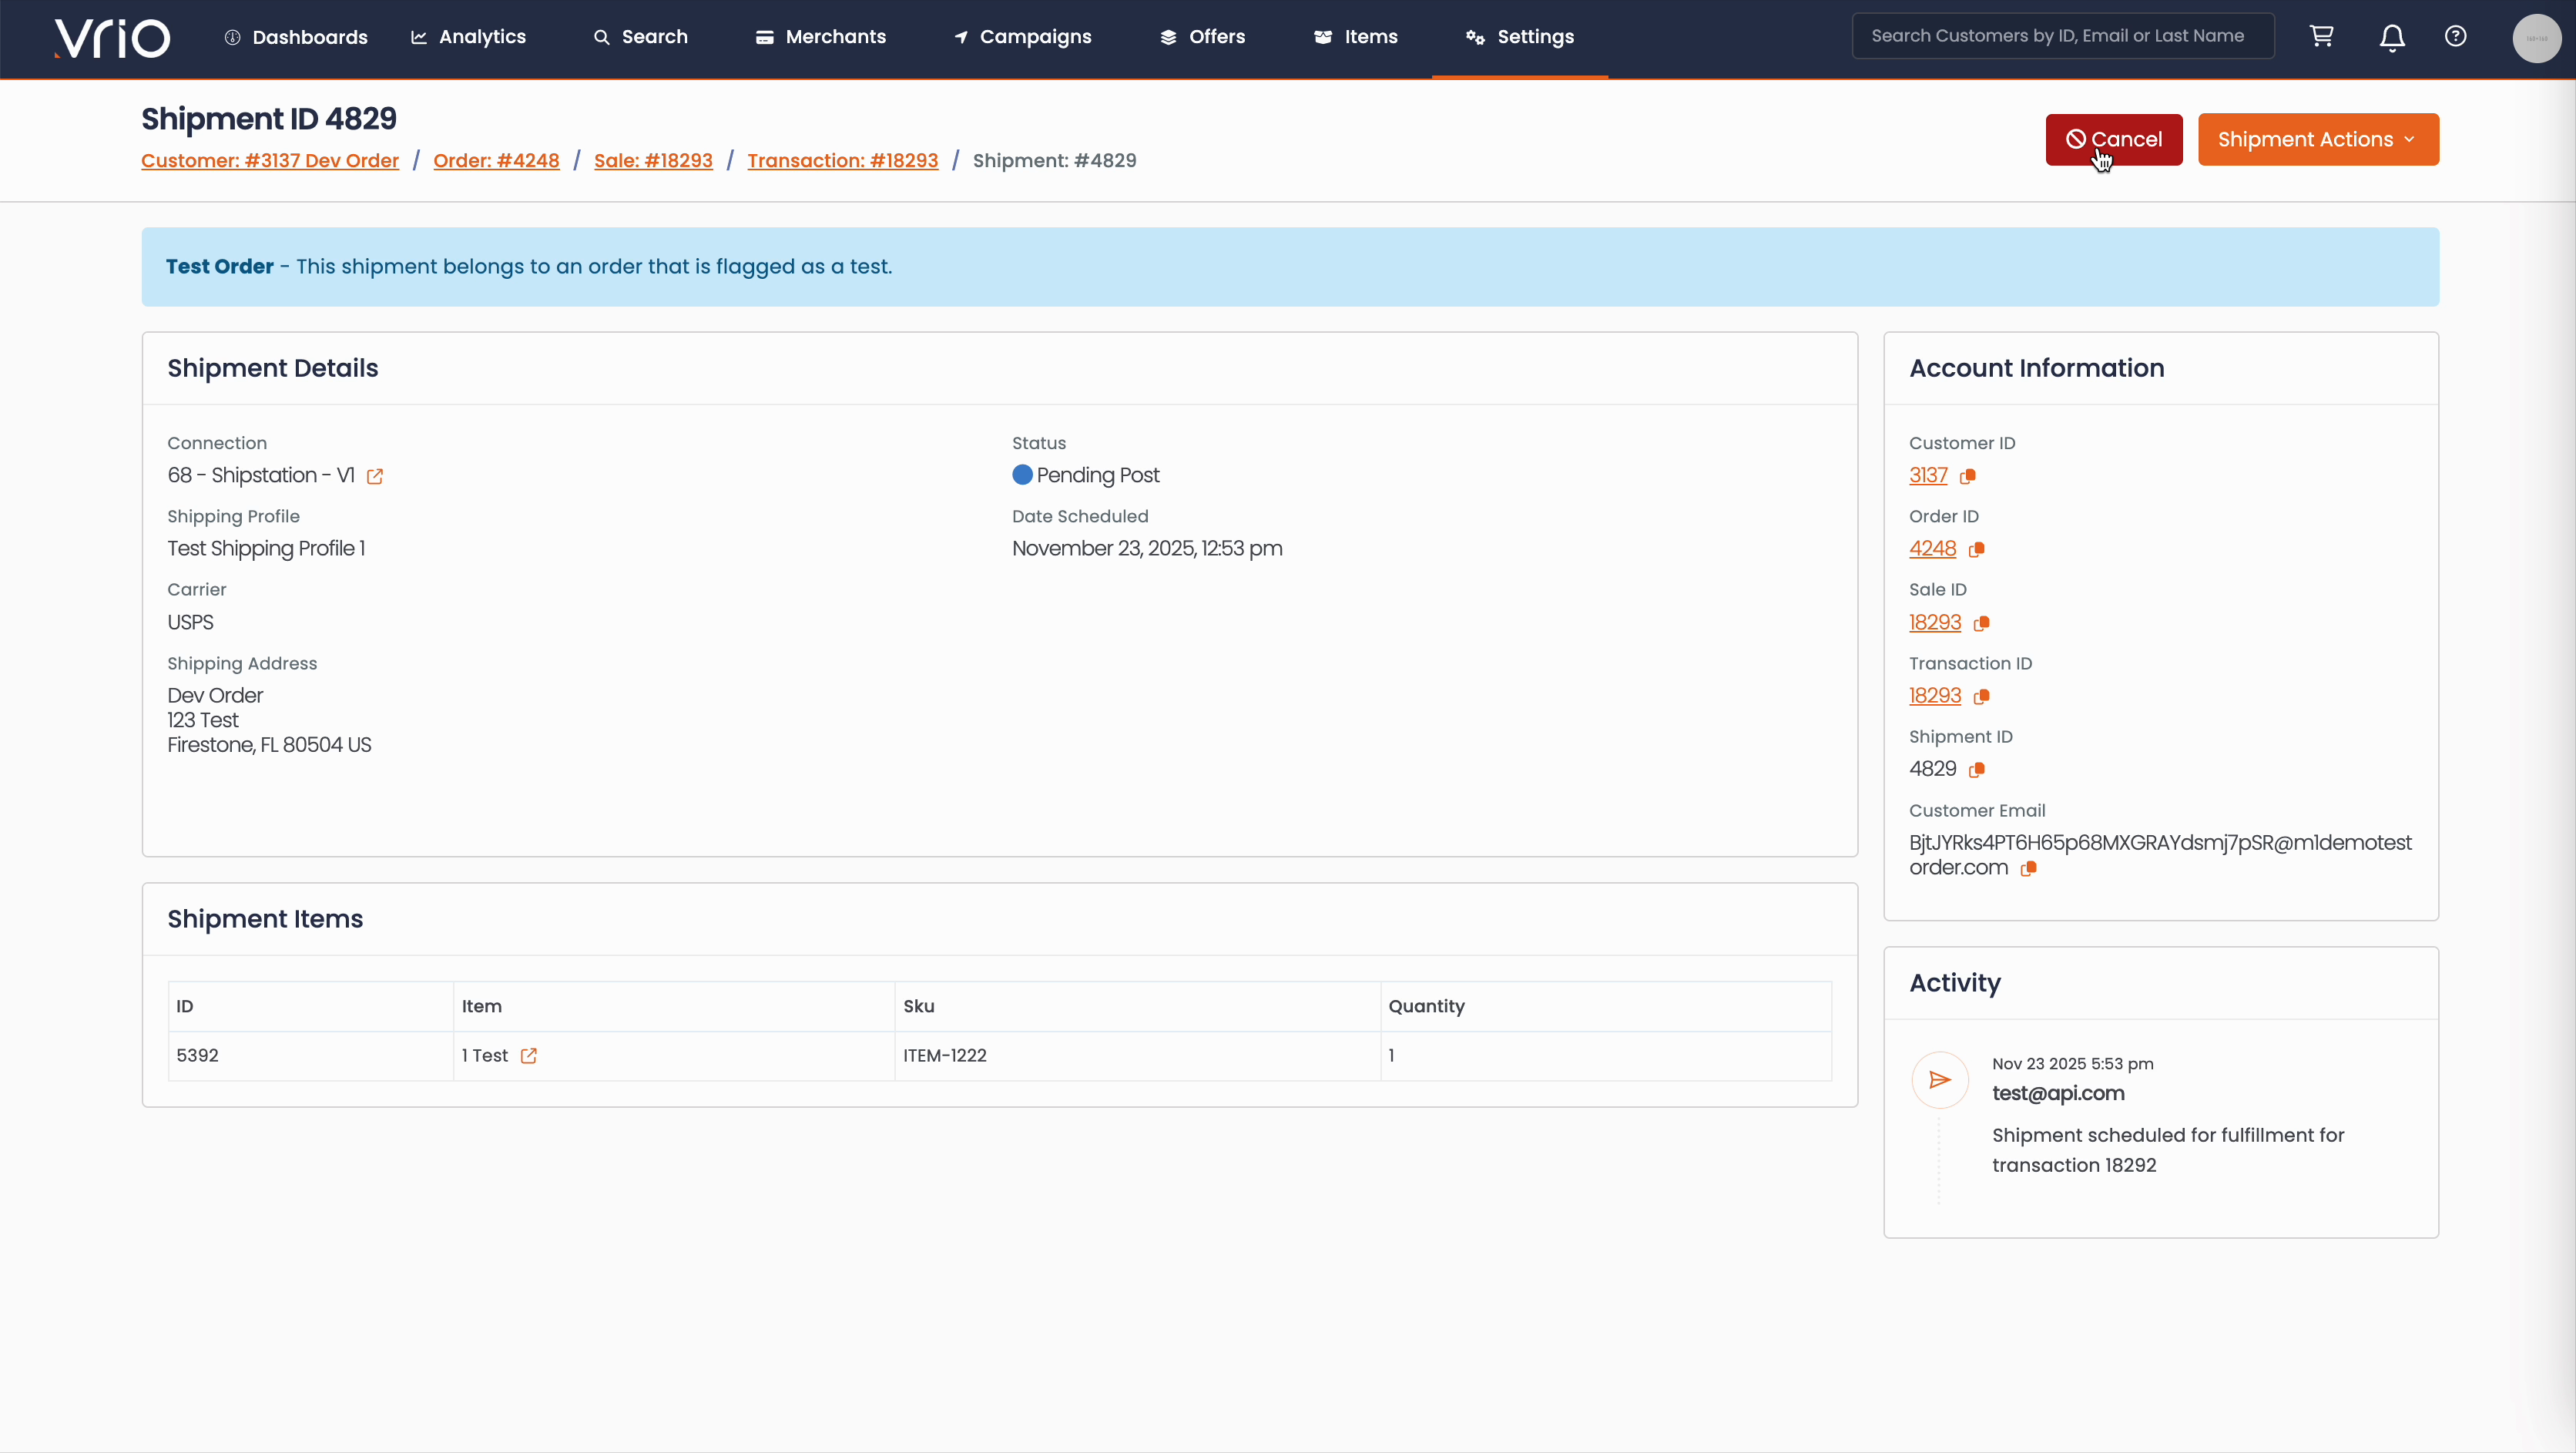Copy the Shipment ID 4829
The image size is (2576, 1453).
coord(1976,769)
